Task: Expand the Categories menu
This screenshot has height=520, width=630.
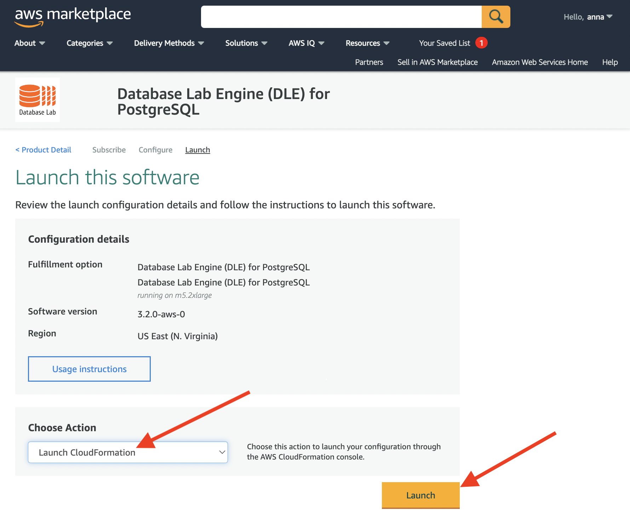Action: (90, 43)
